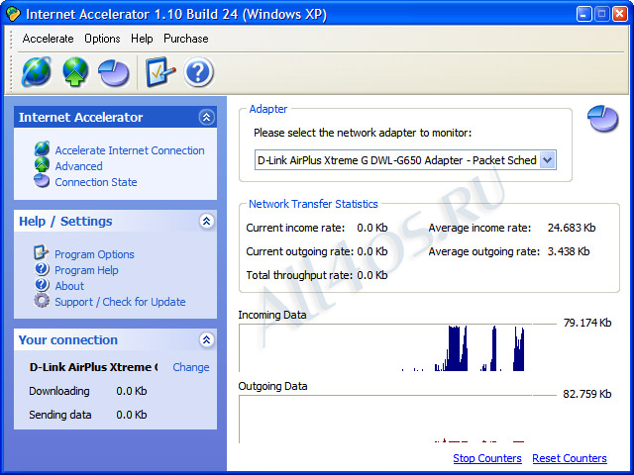Click the average outgoing rate value 3.438 Kb
Viewport: 634px width, 475px height.
pos(569,251)
